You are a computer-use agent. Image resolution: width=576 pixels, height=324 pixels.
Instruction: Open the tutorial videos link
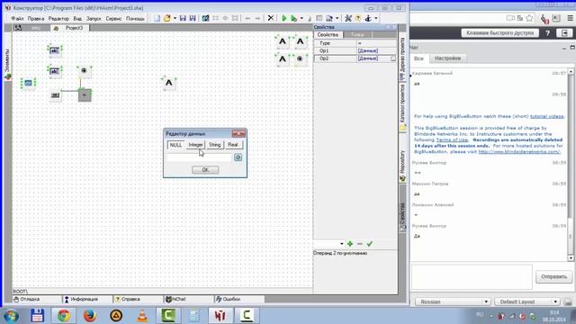pyautogui.click(x=546, y=116)
